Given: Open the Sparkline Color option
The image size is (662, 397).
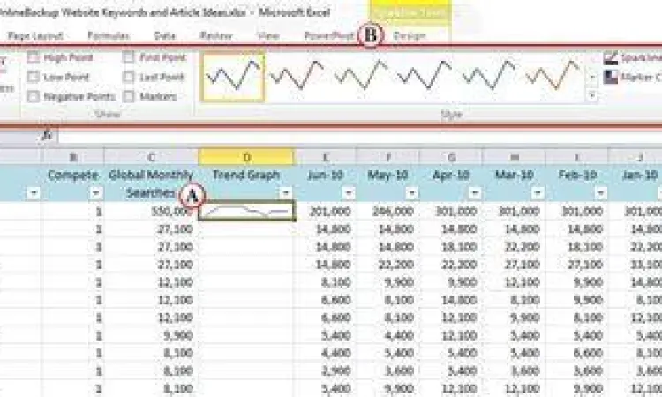Looking at the screenshot, I should pos(633,58).
